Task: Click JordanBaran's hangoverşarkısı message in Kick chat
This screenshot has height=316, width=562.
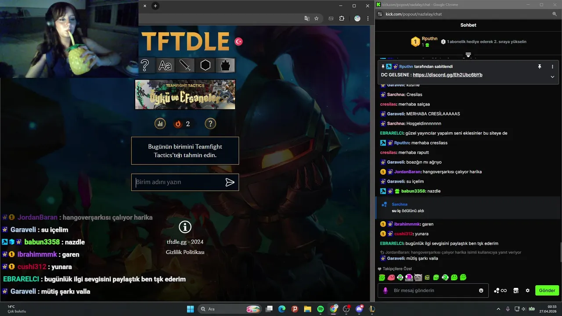Action: point(431,172)
